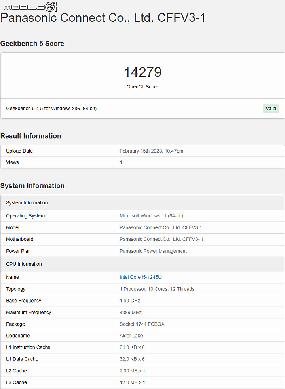The width and height of the screenshot is (285, 389).
Task: Select the 12.0 MB x 1 L3 value
Action: [132, 383]
